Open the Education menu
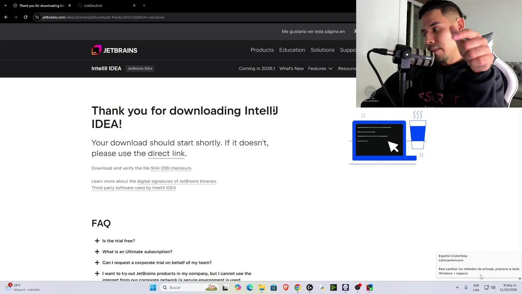This screenshot has width=522, height=294. coord(292,50)
